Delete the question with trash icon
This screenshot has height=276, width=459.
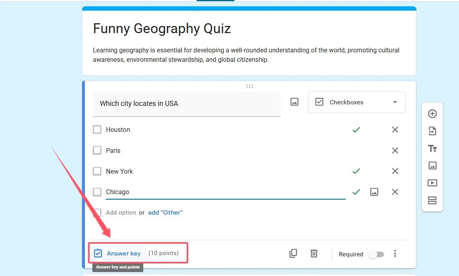314,254
